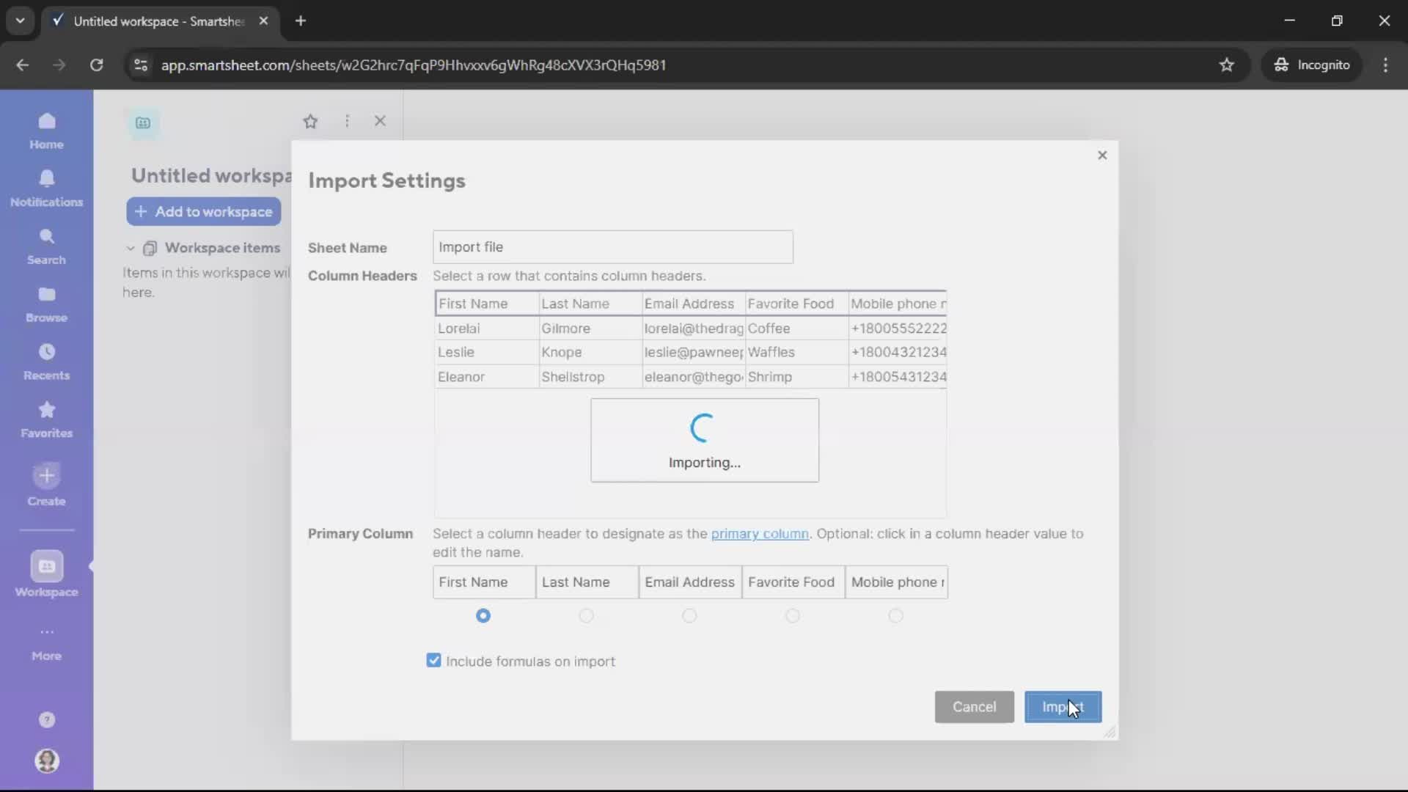Uncheck Include formulas on import

click(433, 660)
